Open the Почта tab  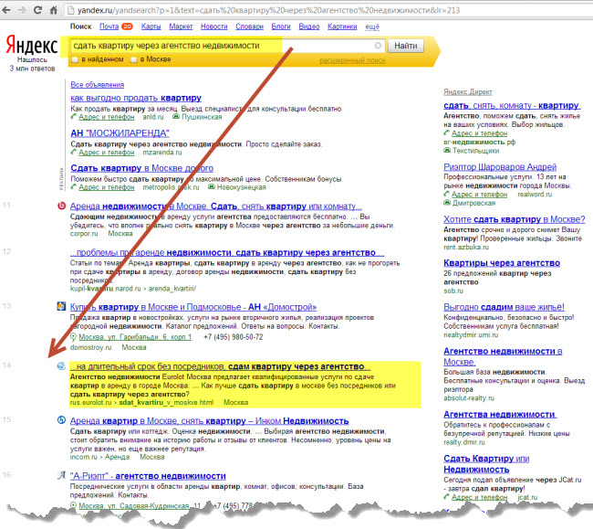click(x=109, y=26)
